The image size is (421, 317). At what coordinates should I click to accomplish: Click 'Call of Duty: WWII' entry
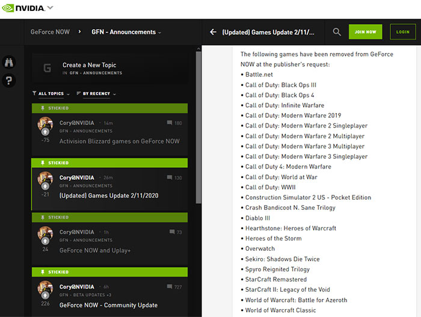[270, 187]
